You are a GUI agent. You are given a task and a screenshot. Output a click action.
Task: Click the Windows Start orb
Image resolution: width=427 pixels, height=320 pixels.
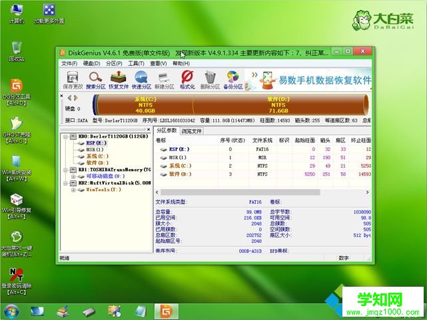[11, 311]
